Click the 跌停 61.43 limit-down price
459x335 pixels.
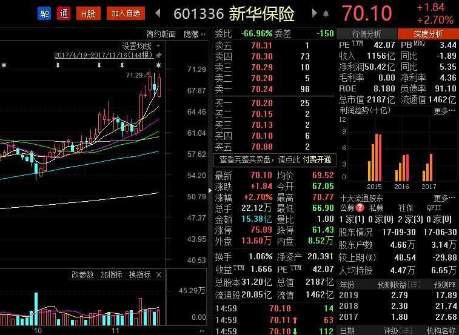click(323, 230)
